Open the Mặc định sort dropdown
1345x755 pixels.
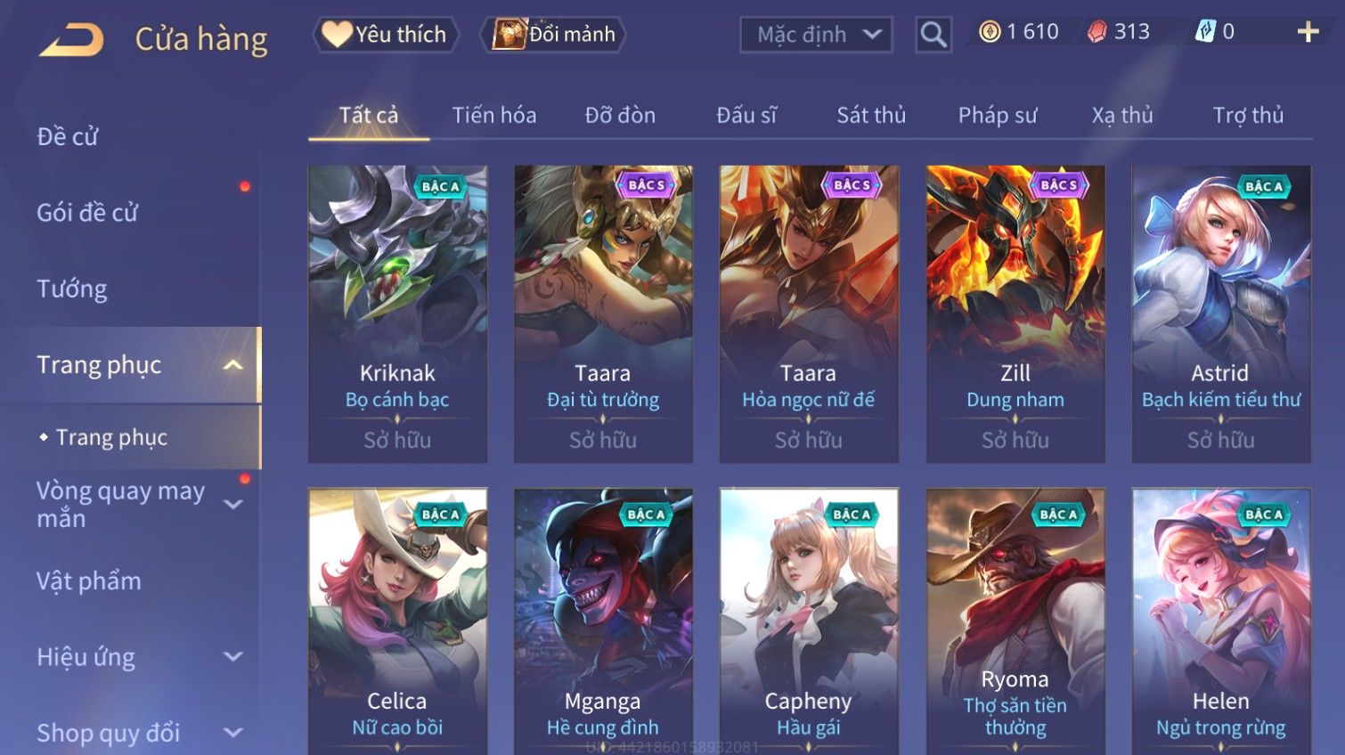click(816, 35)
